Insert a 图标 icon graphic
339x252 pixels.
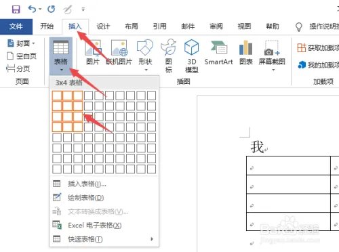(x=169, y=56)
